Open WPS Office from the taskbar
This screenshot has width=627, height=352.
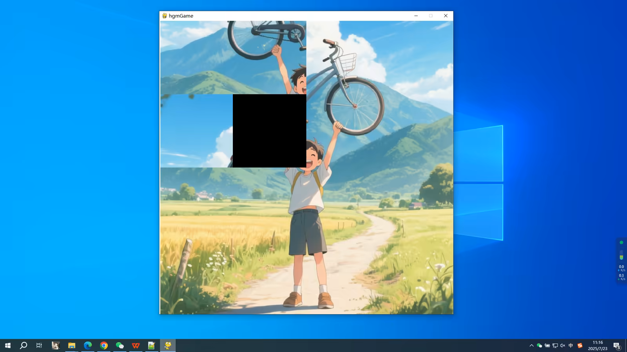pos(136,345)
